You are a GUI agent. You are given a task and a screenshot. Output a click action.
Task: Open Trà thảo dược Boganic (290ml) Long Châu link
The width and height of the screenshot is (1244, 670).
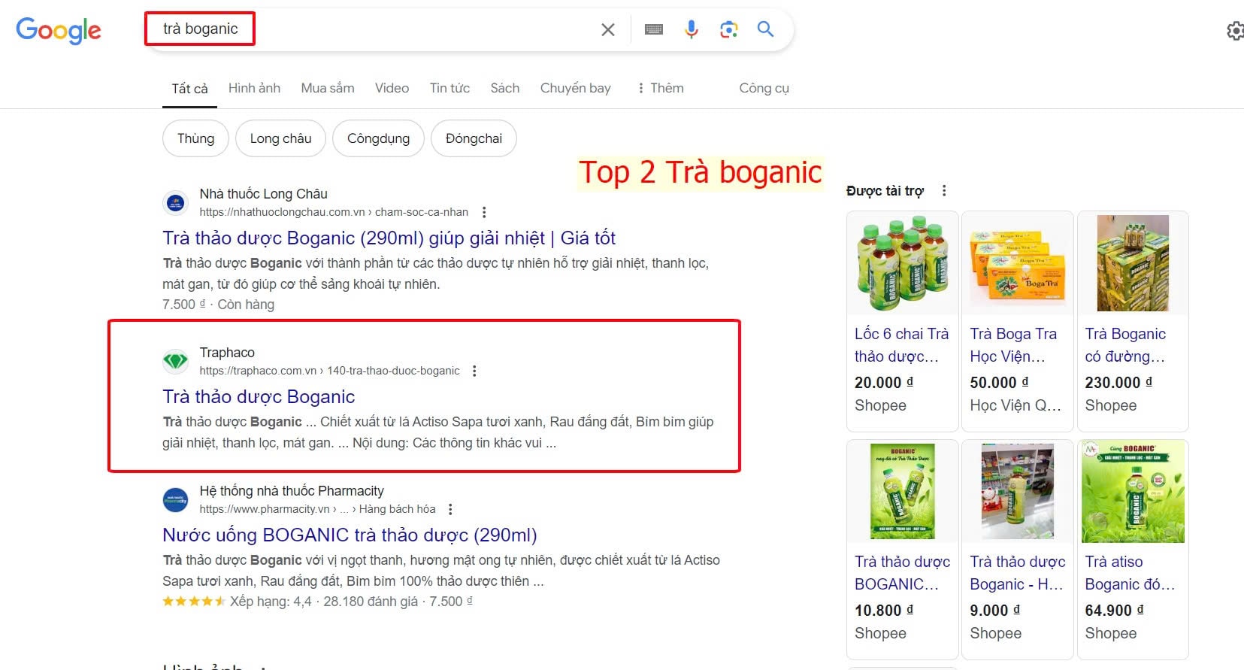pos(389,238)
